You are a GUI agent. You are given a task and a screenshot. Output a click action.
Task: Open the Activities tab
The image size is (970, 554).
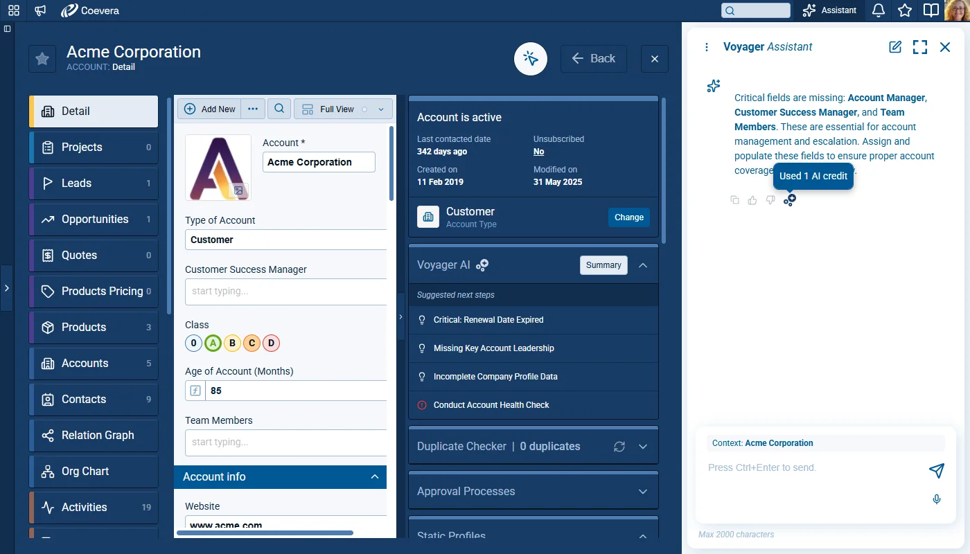point(94,508)
